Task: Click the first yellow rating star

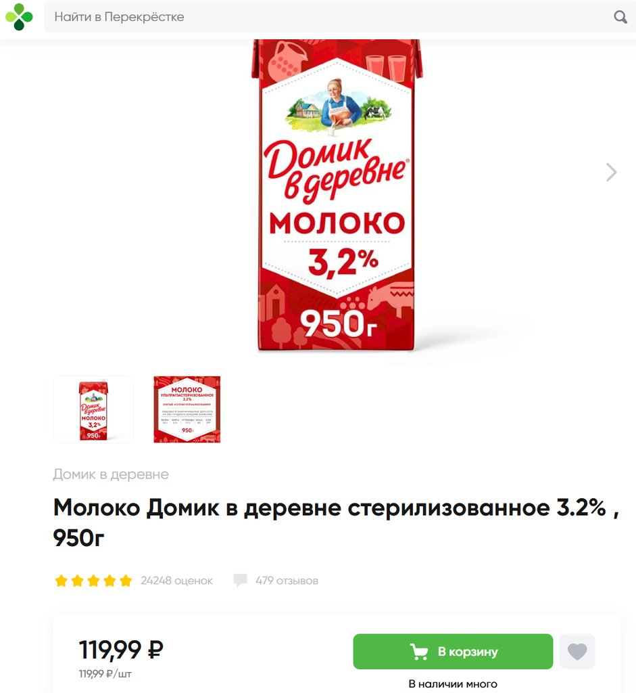Action: point(61,580)
